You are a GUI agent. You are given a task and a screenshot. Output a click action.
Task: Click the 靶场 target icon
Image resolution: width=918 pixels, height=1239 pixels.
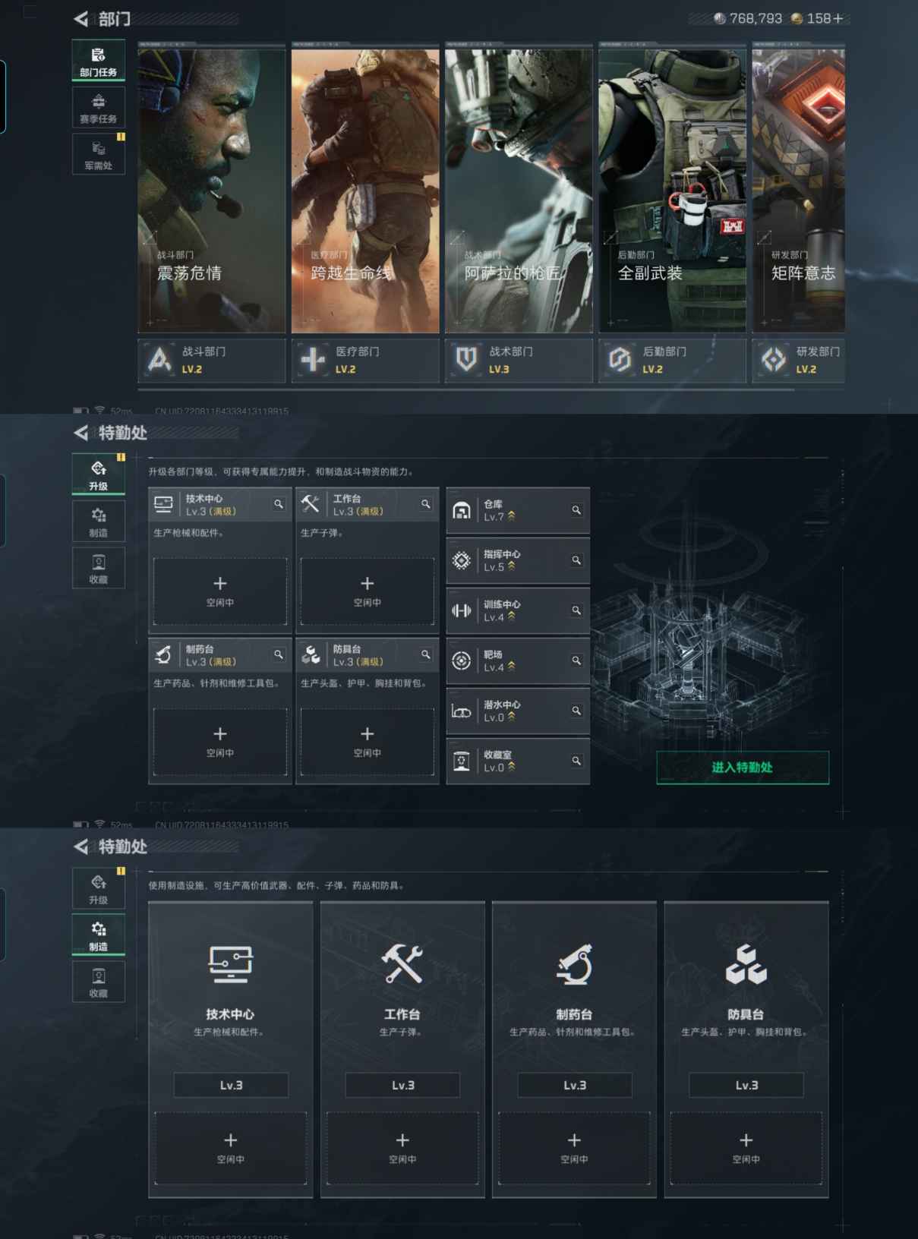coord(461,660)
